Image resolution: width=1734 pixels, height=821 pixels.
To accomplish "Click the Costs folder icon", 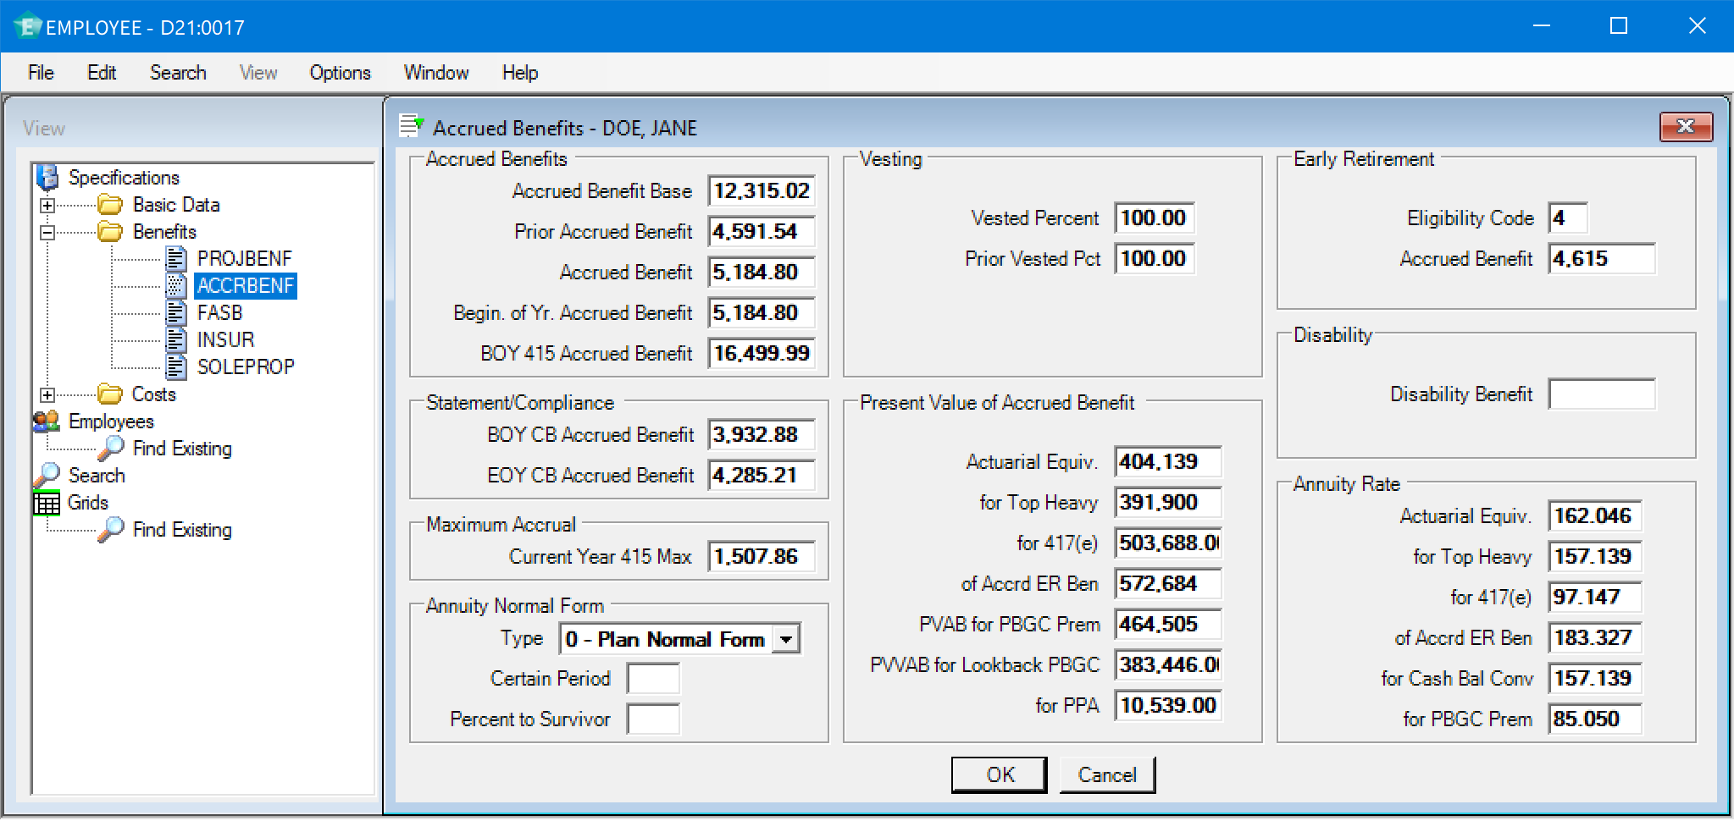I will click(110, 394).
